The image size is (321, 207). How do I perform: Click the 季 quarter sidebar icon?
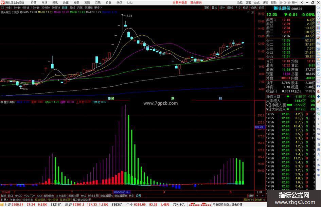click(x=318, y=170)
